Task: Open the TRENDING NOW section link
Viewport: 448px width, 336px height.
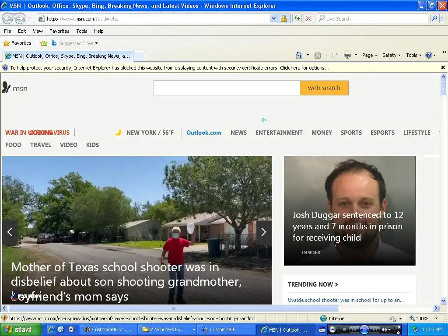Action: (x=313, y=284)
